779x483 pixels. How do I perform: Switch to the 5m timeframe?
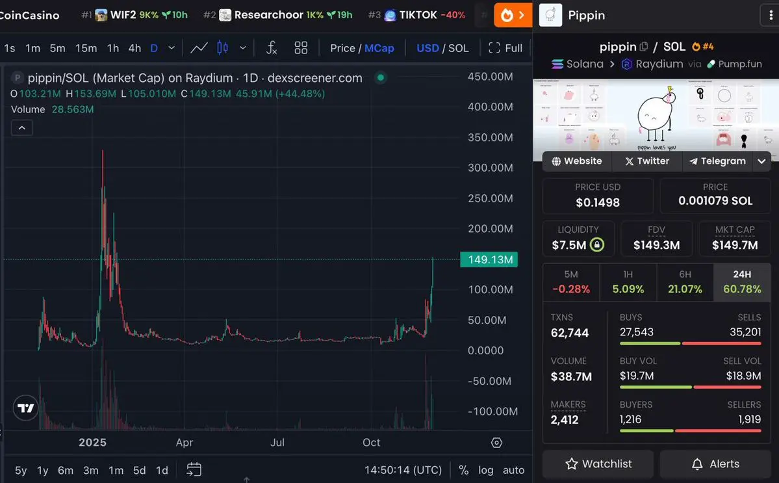coord(58,48)
